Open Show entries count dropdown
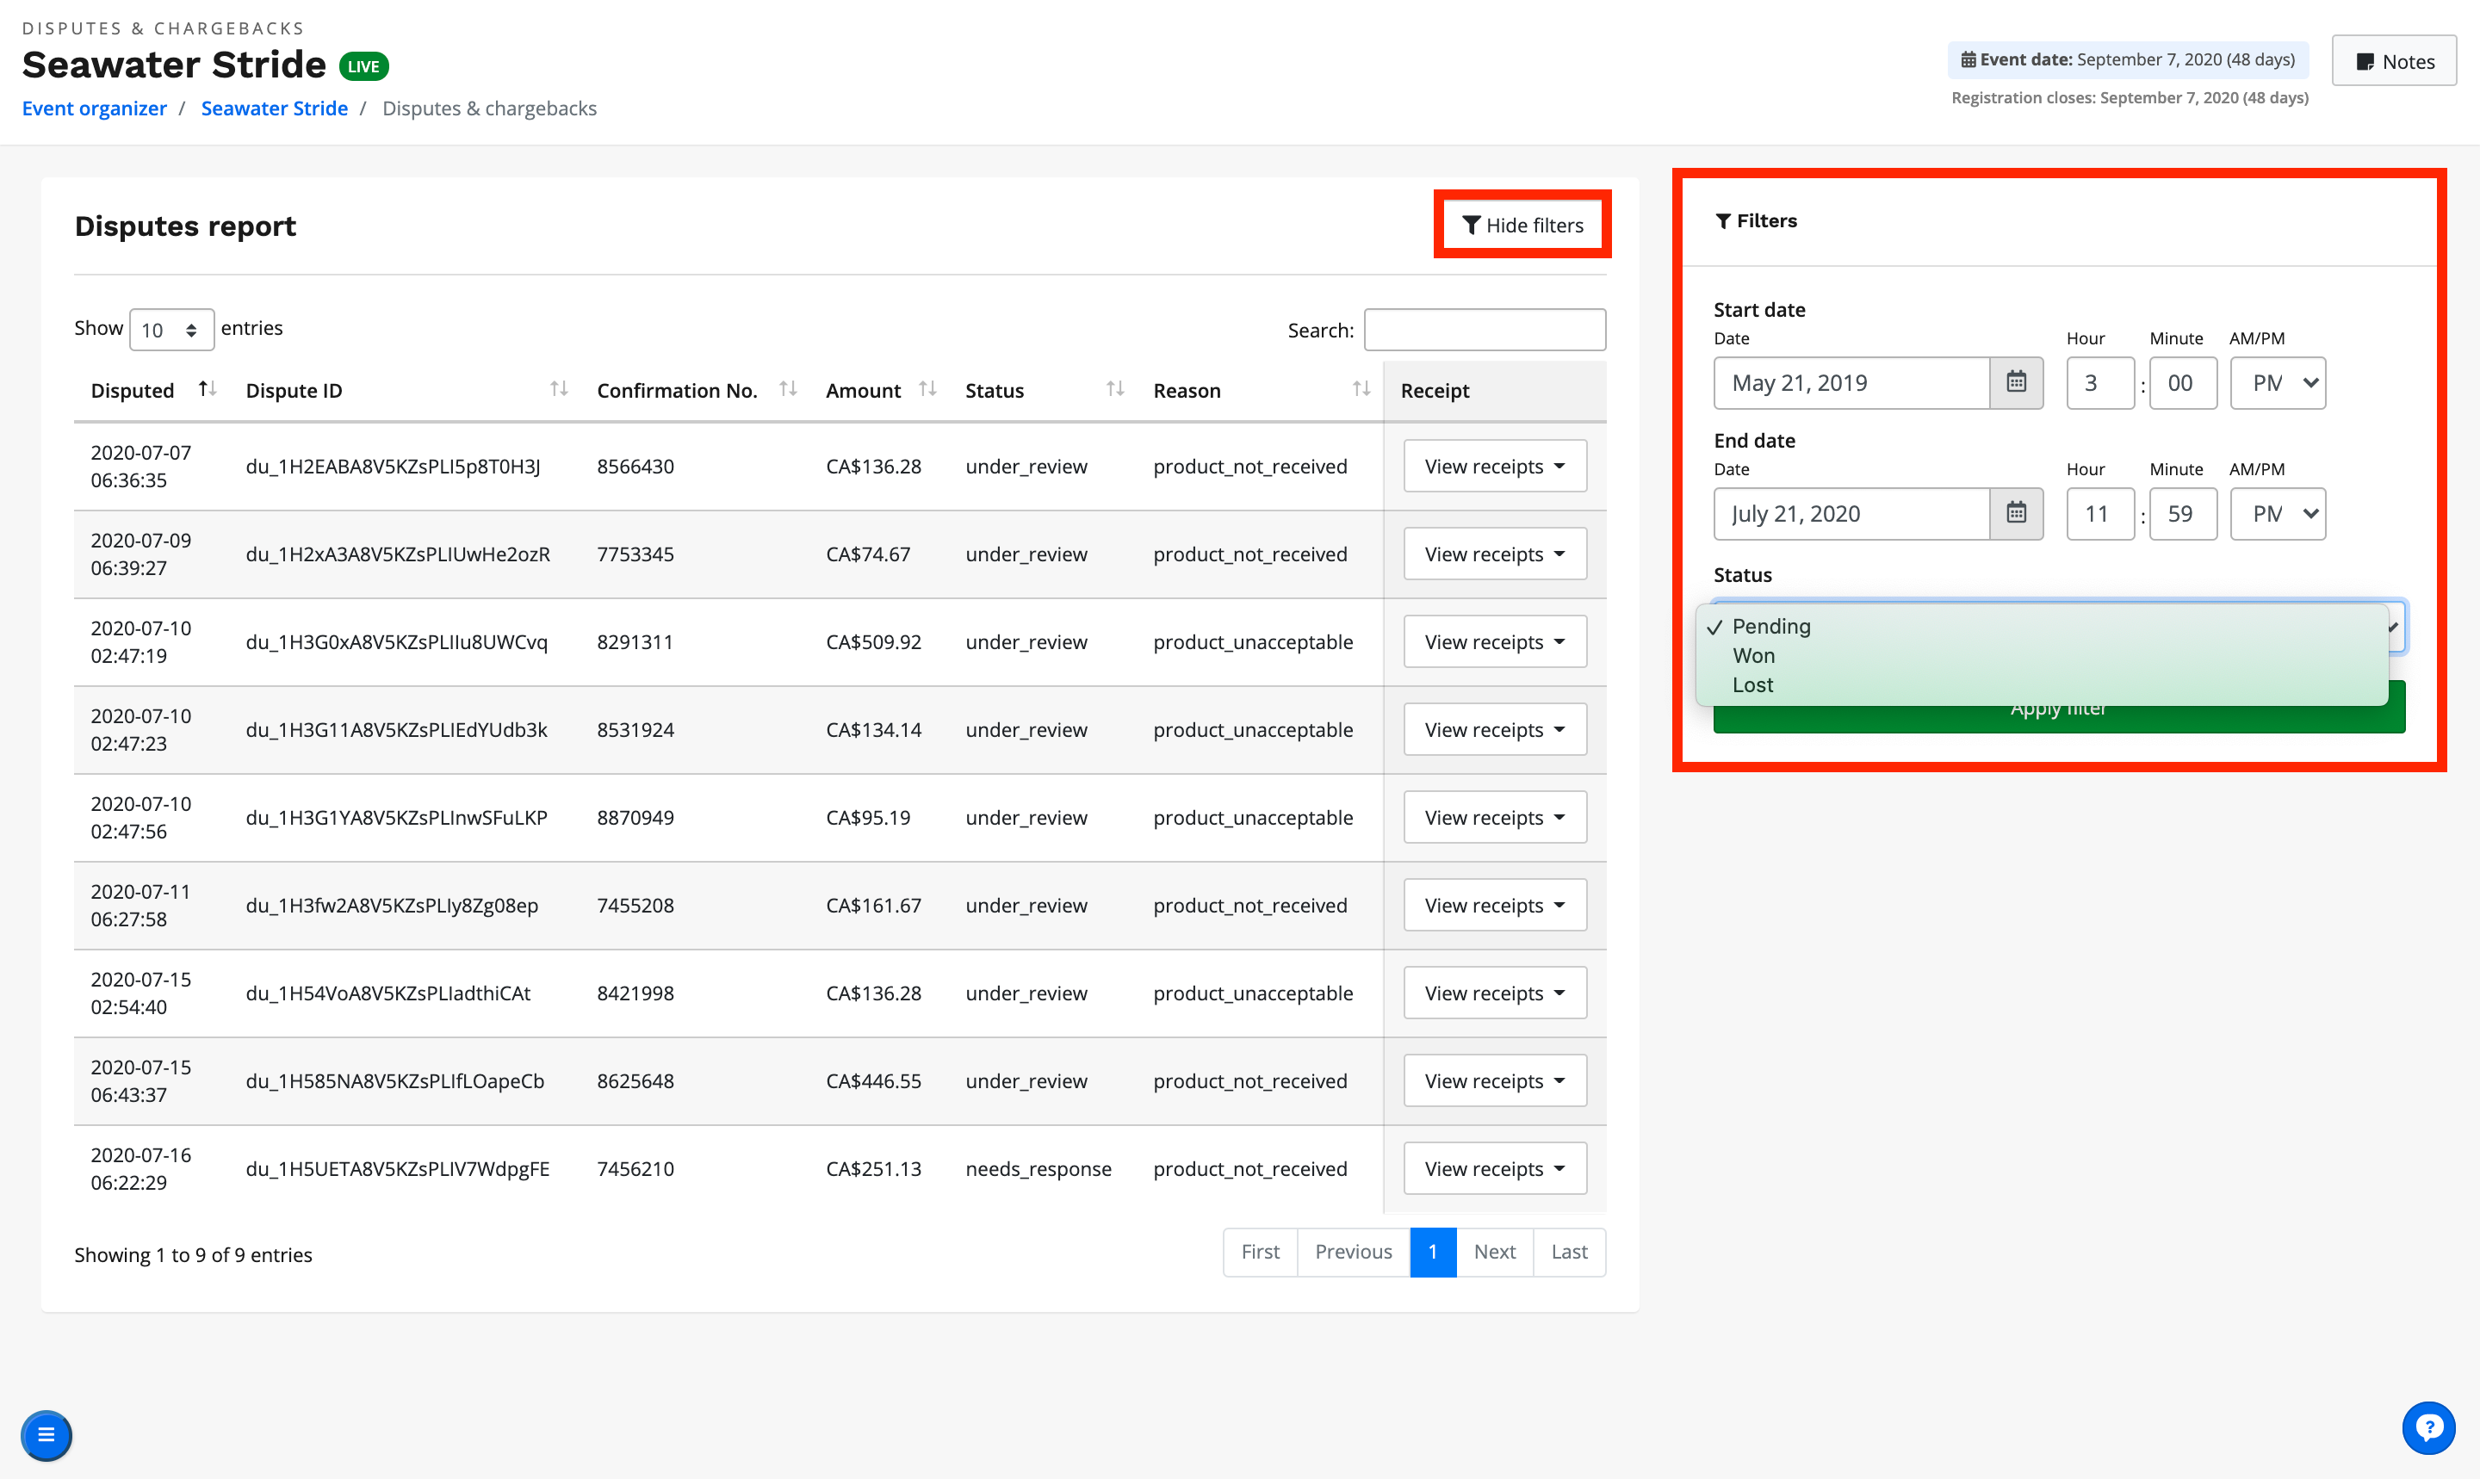The image size is (2480, 1479). tap(170, 330)
